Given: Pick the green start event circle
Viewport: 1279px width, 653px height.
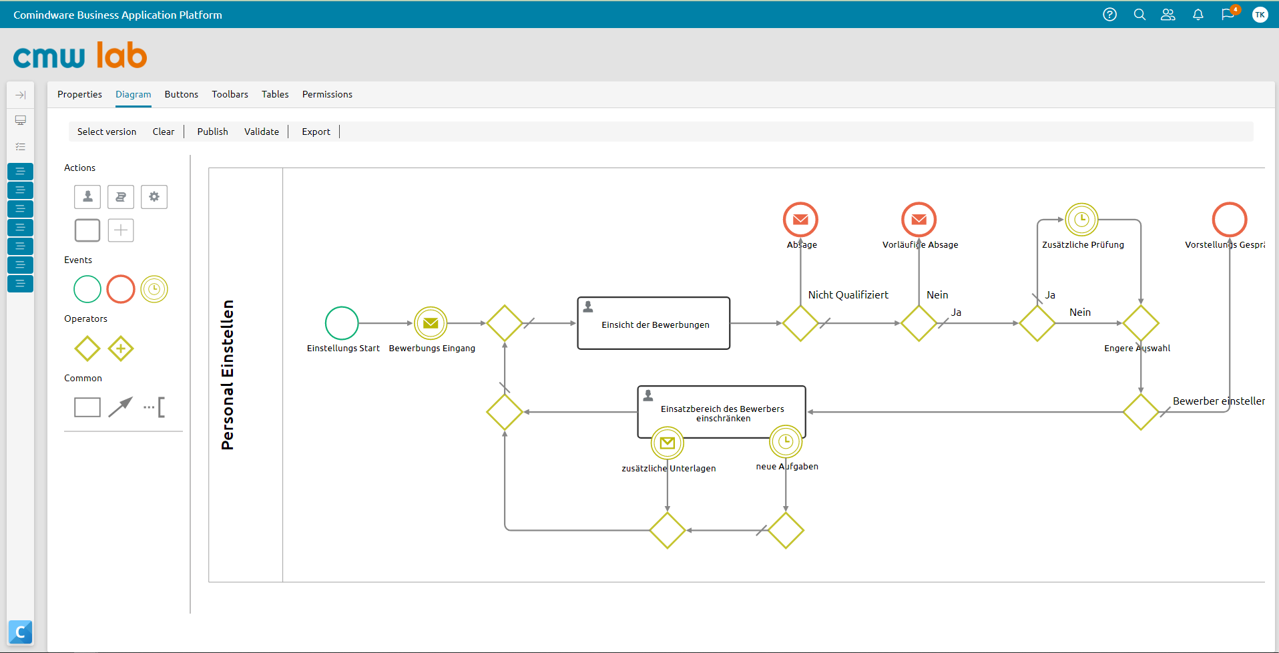Looking at the screenshot, I should point(87,289).
